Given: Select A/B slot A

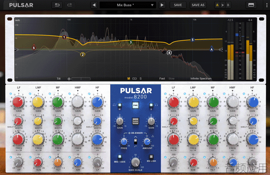Looking at the screenshot, I should 217,5.
